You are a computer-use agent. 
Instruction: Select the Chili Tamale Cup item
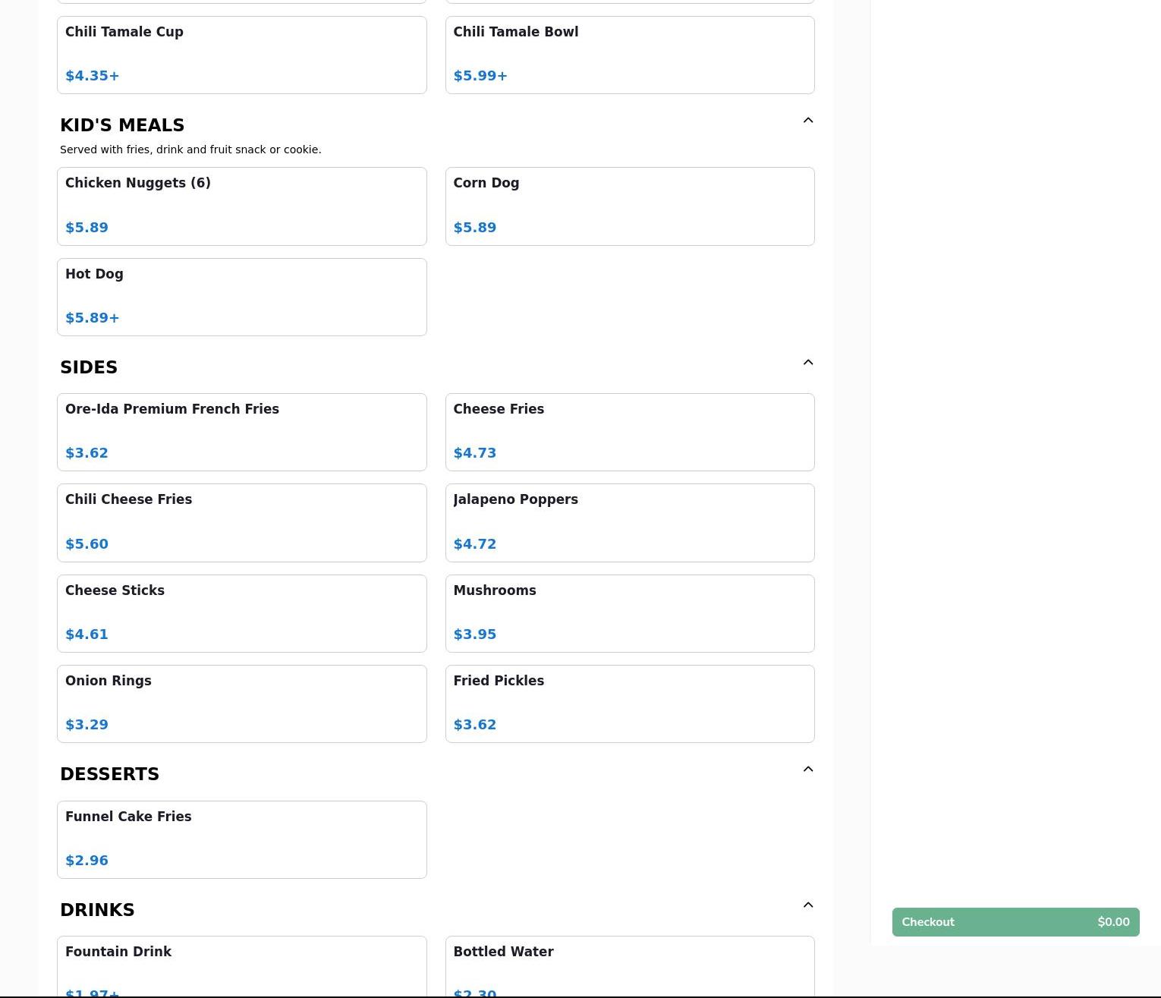pyautogui.click(x=241, y=55)
